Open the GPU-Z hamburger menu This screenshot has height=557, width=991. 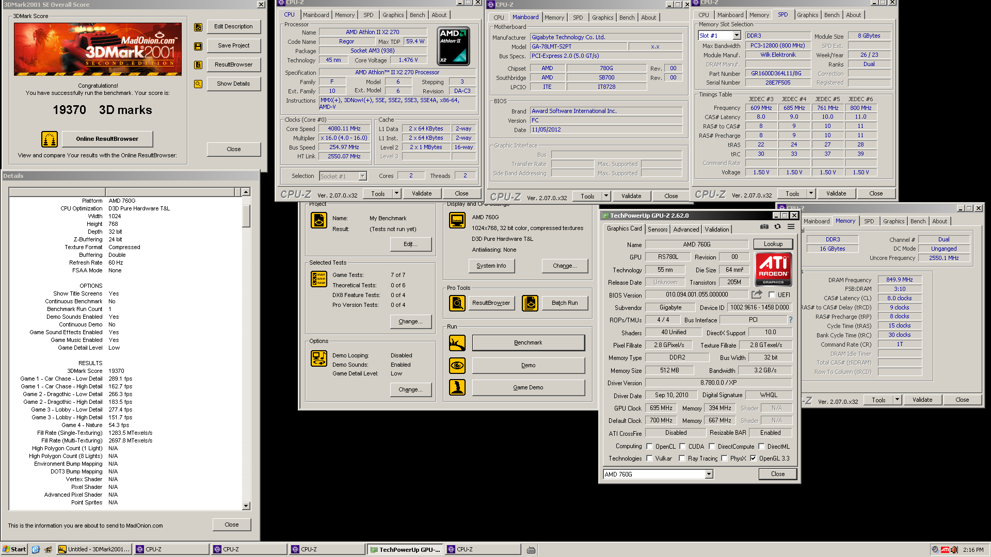tap(791, 226)
